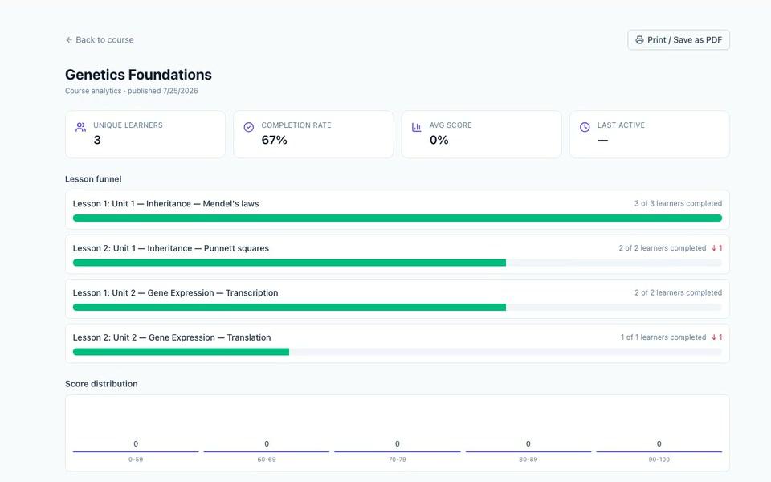Click the back arrow icon beside Back to course
The image size is (771, 482).
coord(69,40)
